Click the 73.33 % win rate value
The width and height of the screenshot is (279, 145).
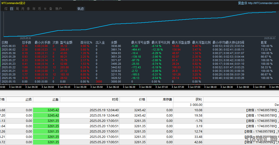click(x=266, y=50)
